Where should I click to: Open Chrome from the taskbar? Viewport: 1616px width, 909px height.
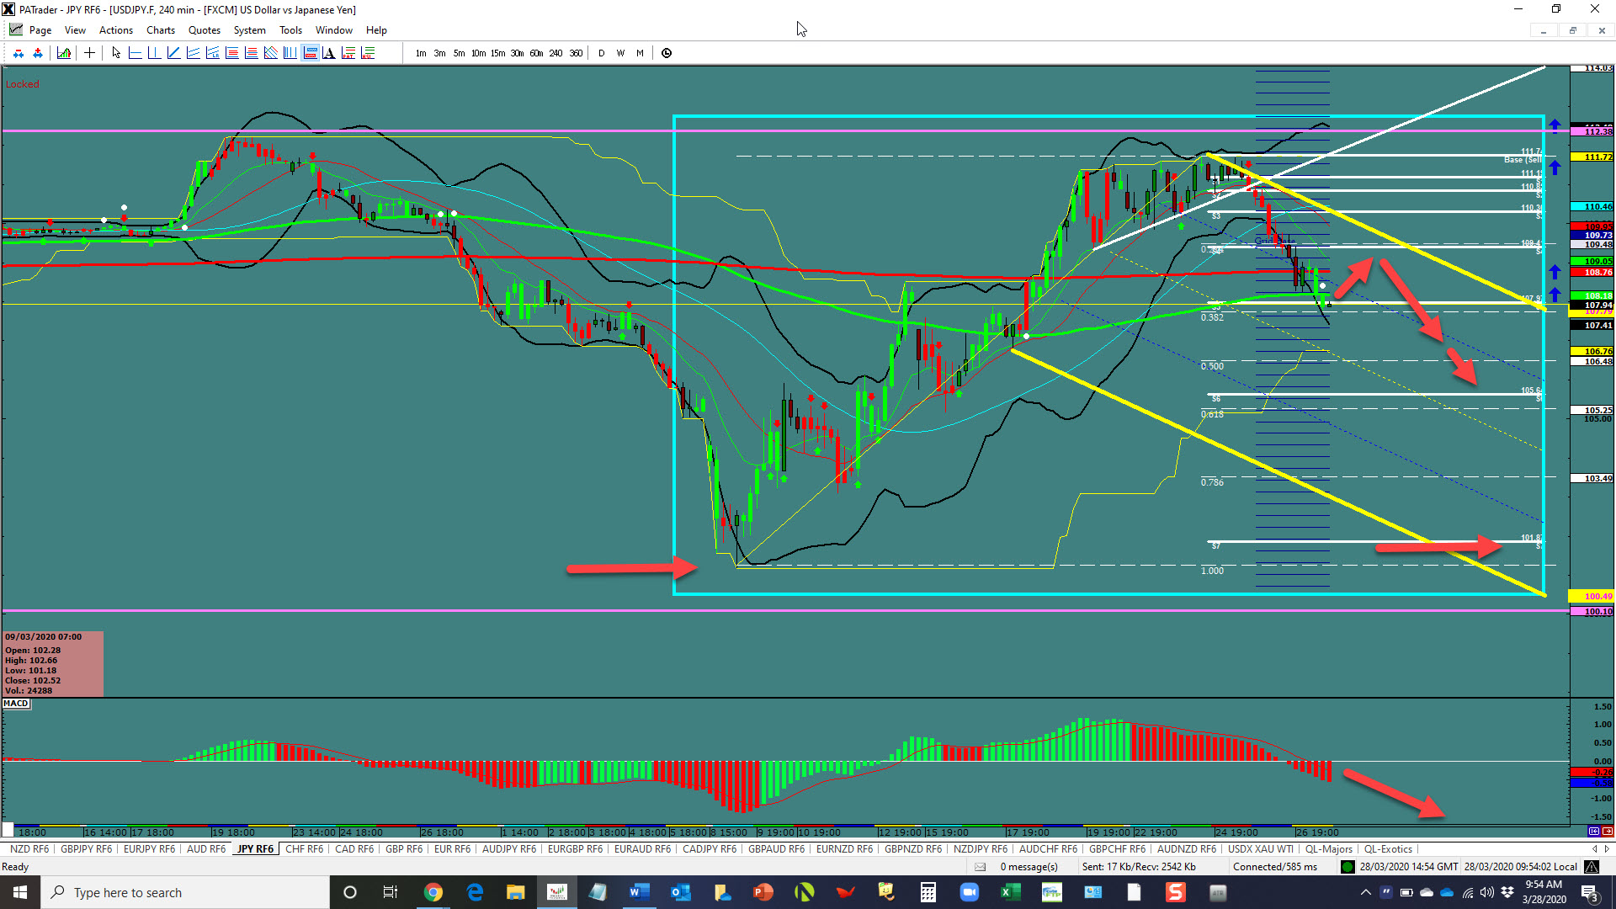coord(433,892)
